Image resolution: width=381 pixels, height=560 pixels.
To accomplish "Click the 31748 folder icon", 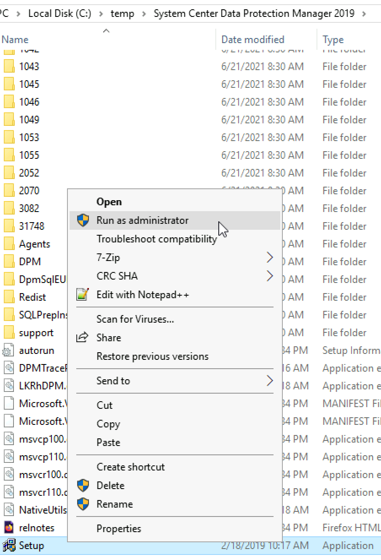I will tap(9, 226).
